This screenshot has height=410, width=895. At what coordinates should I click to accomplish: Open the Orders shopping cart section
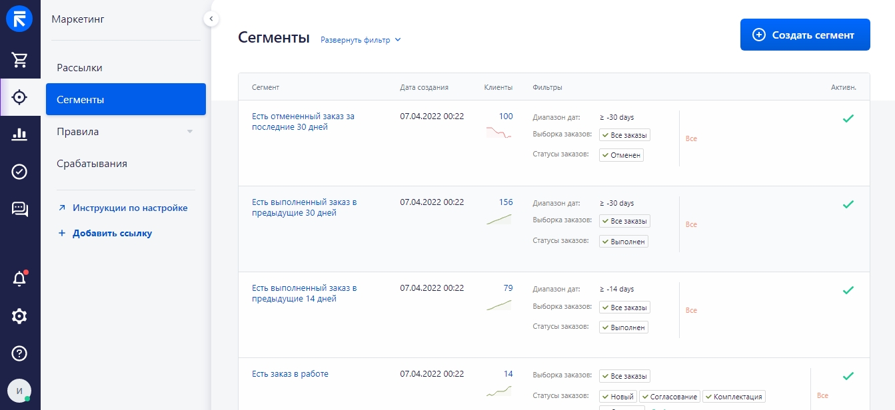[x=20, y=60]
